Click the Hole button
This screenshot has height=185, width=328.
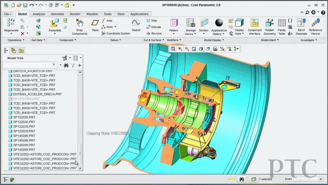pyautogui.click(x=151, y=21)
